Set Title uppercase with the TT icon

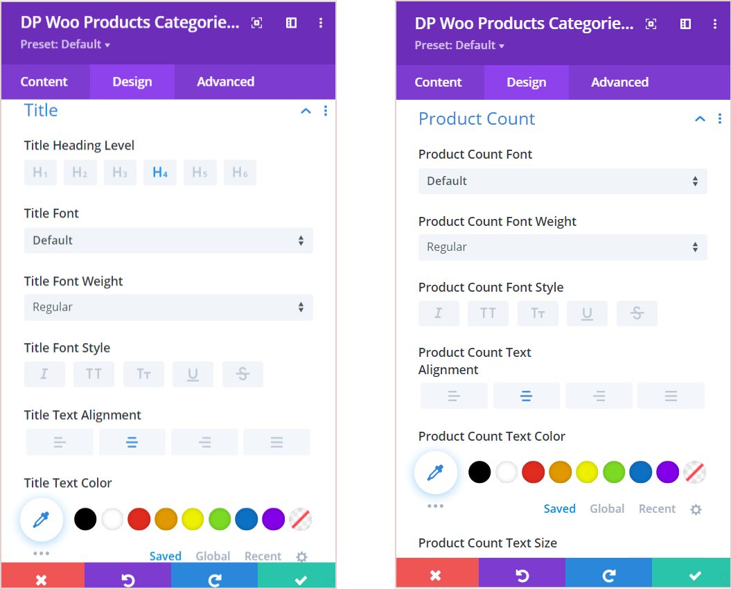click(94, 374)
